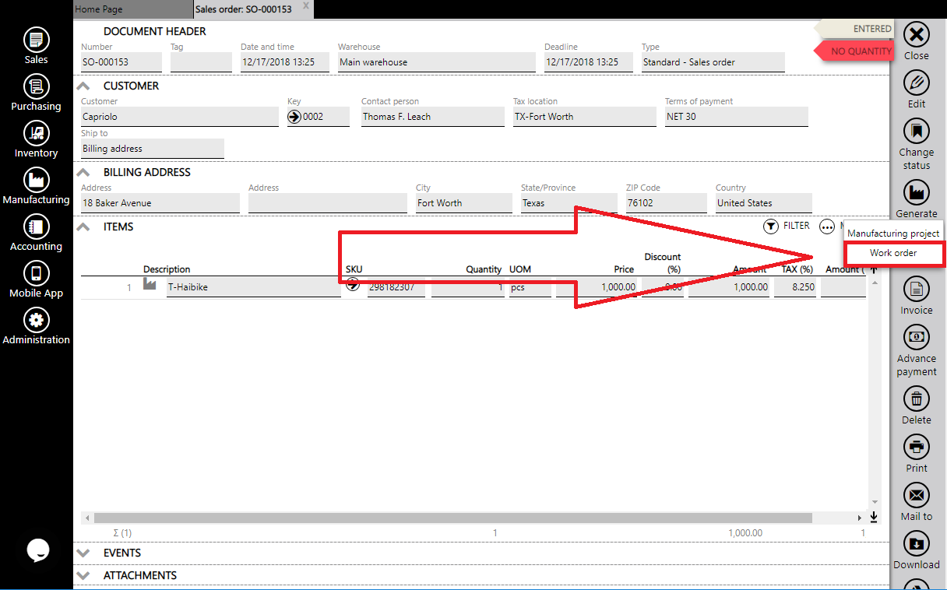The width and height of the screenshot is (947, 590).
Task: Expand the Attachments section
Action: click(x=85, y=575)
